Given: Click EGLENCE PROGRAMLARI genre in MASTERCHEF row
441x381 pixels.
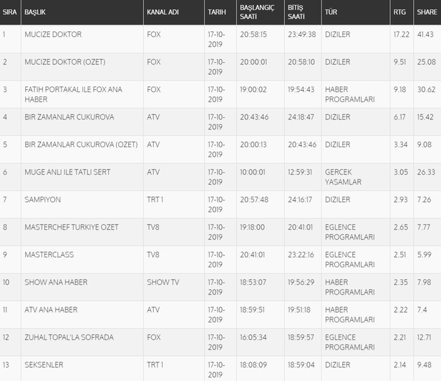Looking at the screenshot, I should (350, 232).
